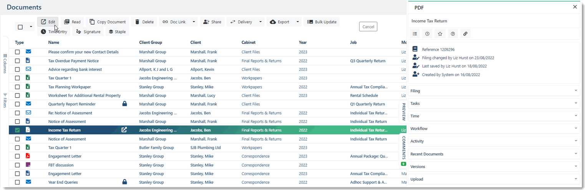
Task: Choose Copy Document in toolbar
Action: tap(108, 22)
